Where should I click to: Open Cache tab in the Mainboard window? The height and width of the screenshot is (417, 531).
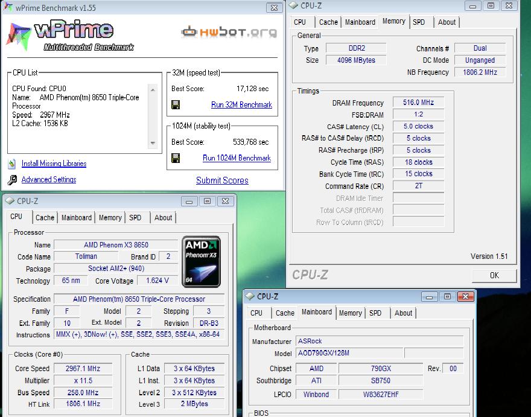coord(285,313)
